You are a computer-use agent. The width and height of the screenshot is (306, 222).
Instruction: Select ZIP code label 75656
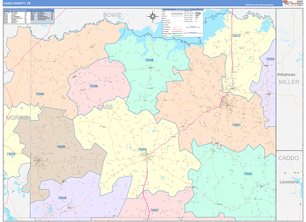61,146
